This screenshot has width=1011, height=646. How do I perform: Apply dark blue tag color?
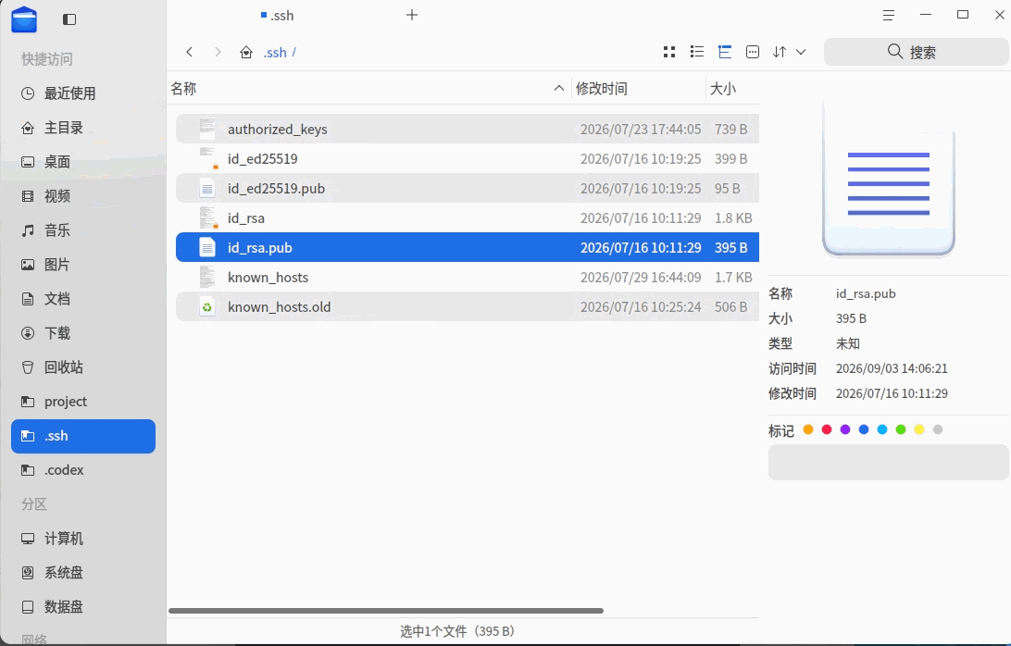(864, 429)
